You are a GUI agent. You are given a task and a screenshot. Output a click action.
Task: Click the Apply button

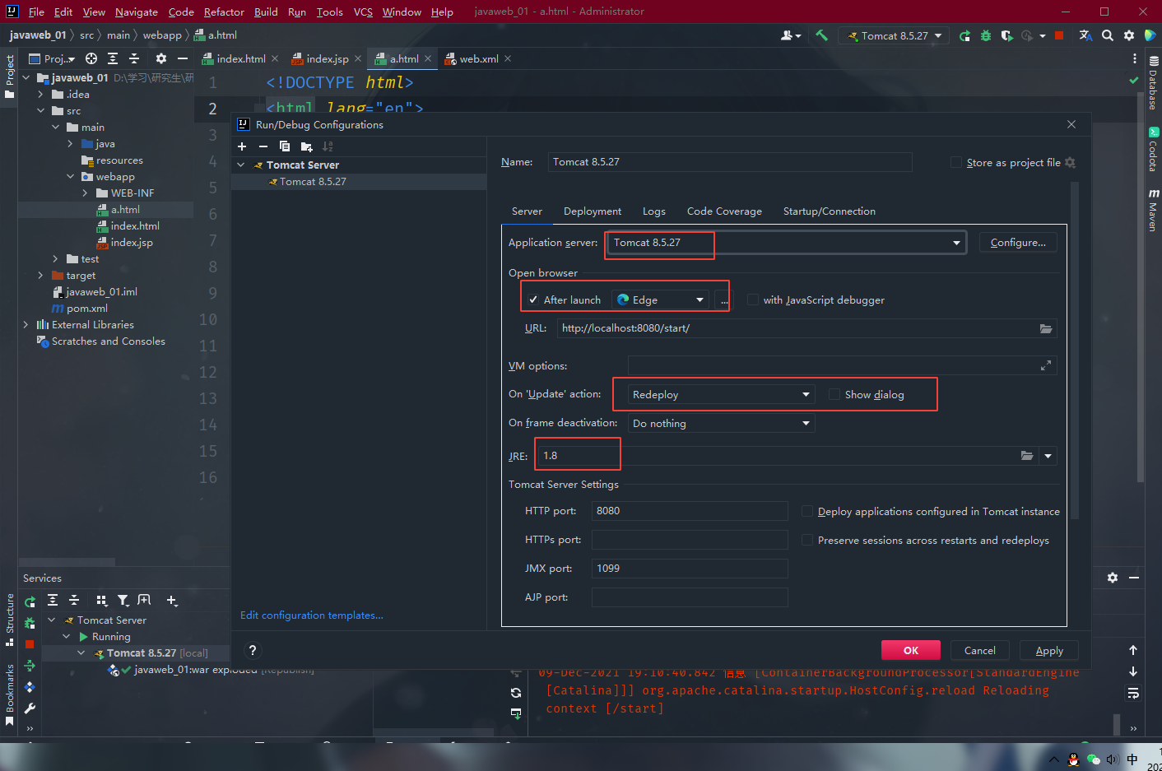pos(1049,650)
